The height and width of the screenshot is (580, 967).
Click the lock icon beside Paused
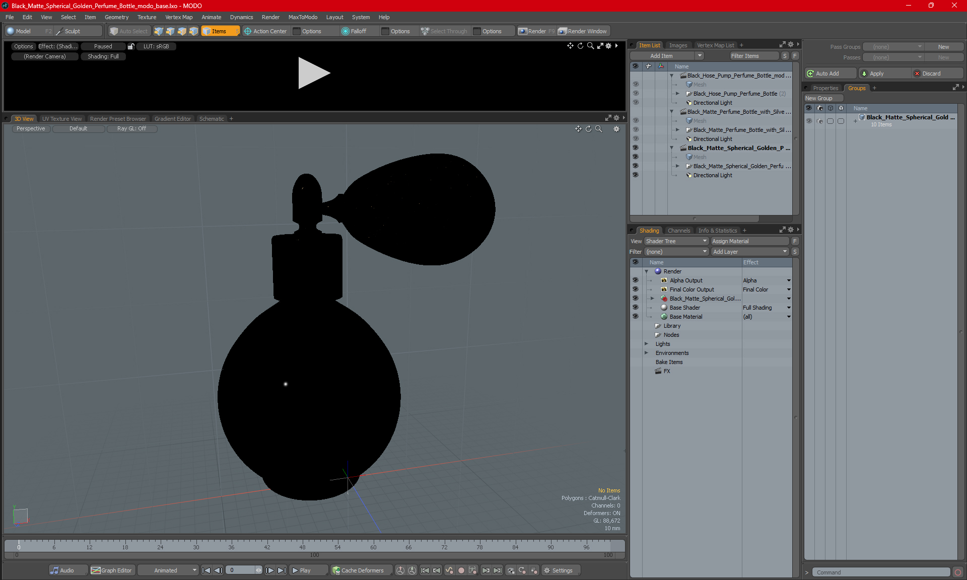(x=131, y=46)
